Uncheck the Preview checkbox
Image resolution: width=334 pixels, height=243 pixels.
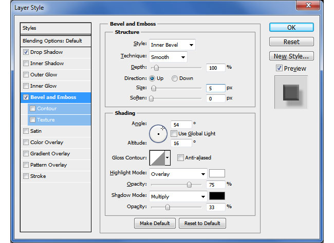point(279,68)
